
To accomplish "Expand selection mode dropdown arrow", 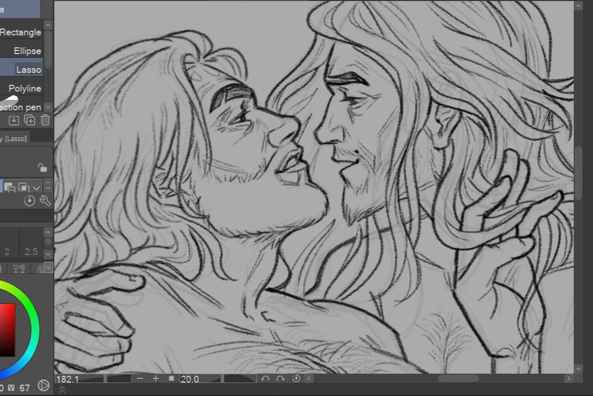I will tap(36, 187).
